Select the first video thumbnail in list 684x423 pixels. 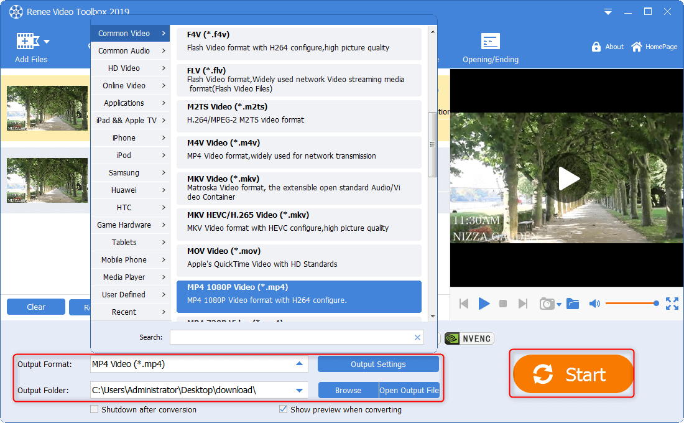(x=47, y=108)
